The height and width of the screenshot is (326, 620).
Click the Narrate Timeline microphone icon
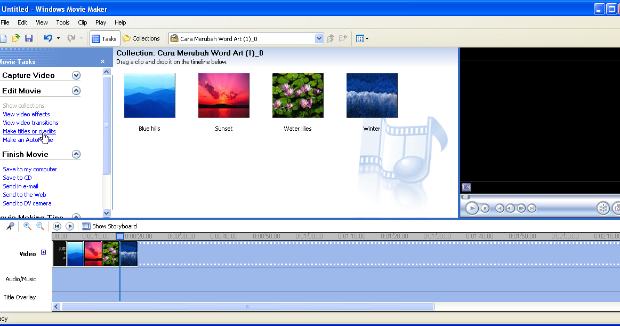tap(10, 226)
